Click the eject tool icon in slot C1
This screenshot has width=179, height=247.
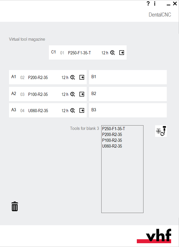tap(122, 53)
